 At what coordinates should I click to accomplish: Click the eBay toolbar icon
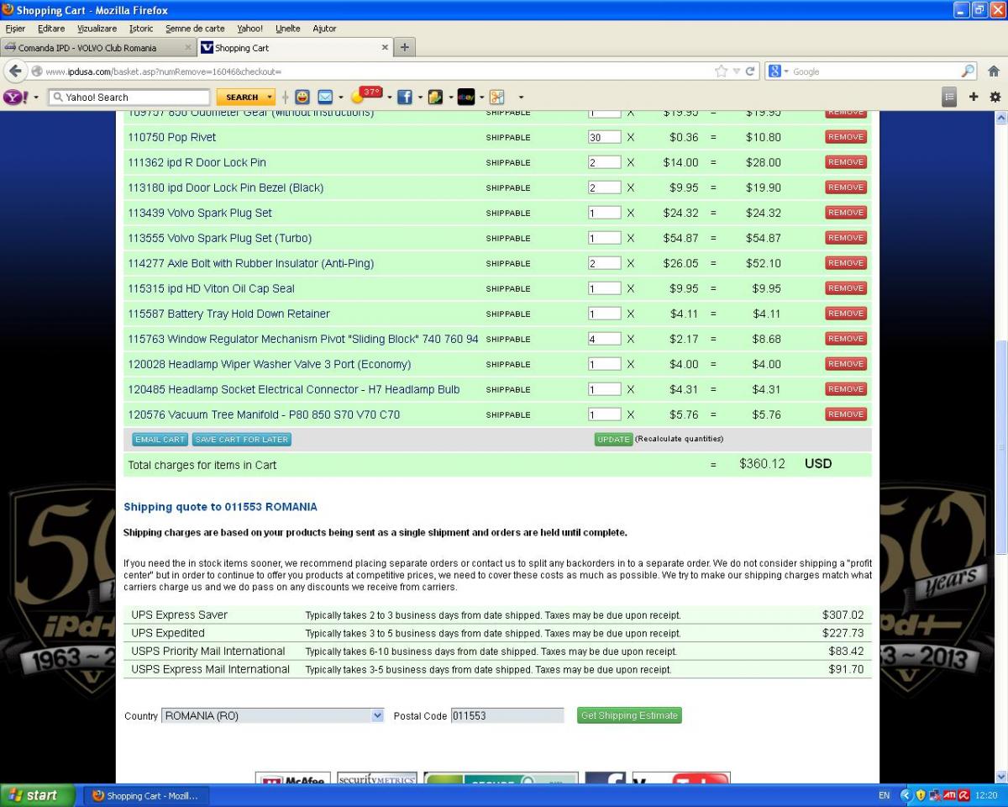466,97
